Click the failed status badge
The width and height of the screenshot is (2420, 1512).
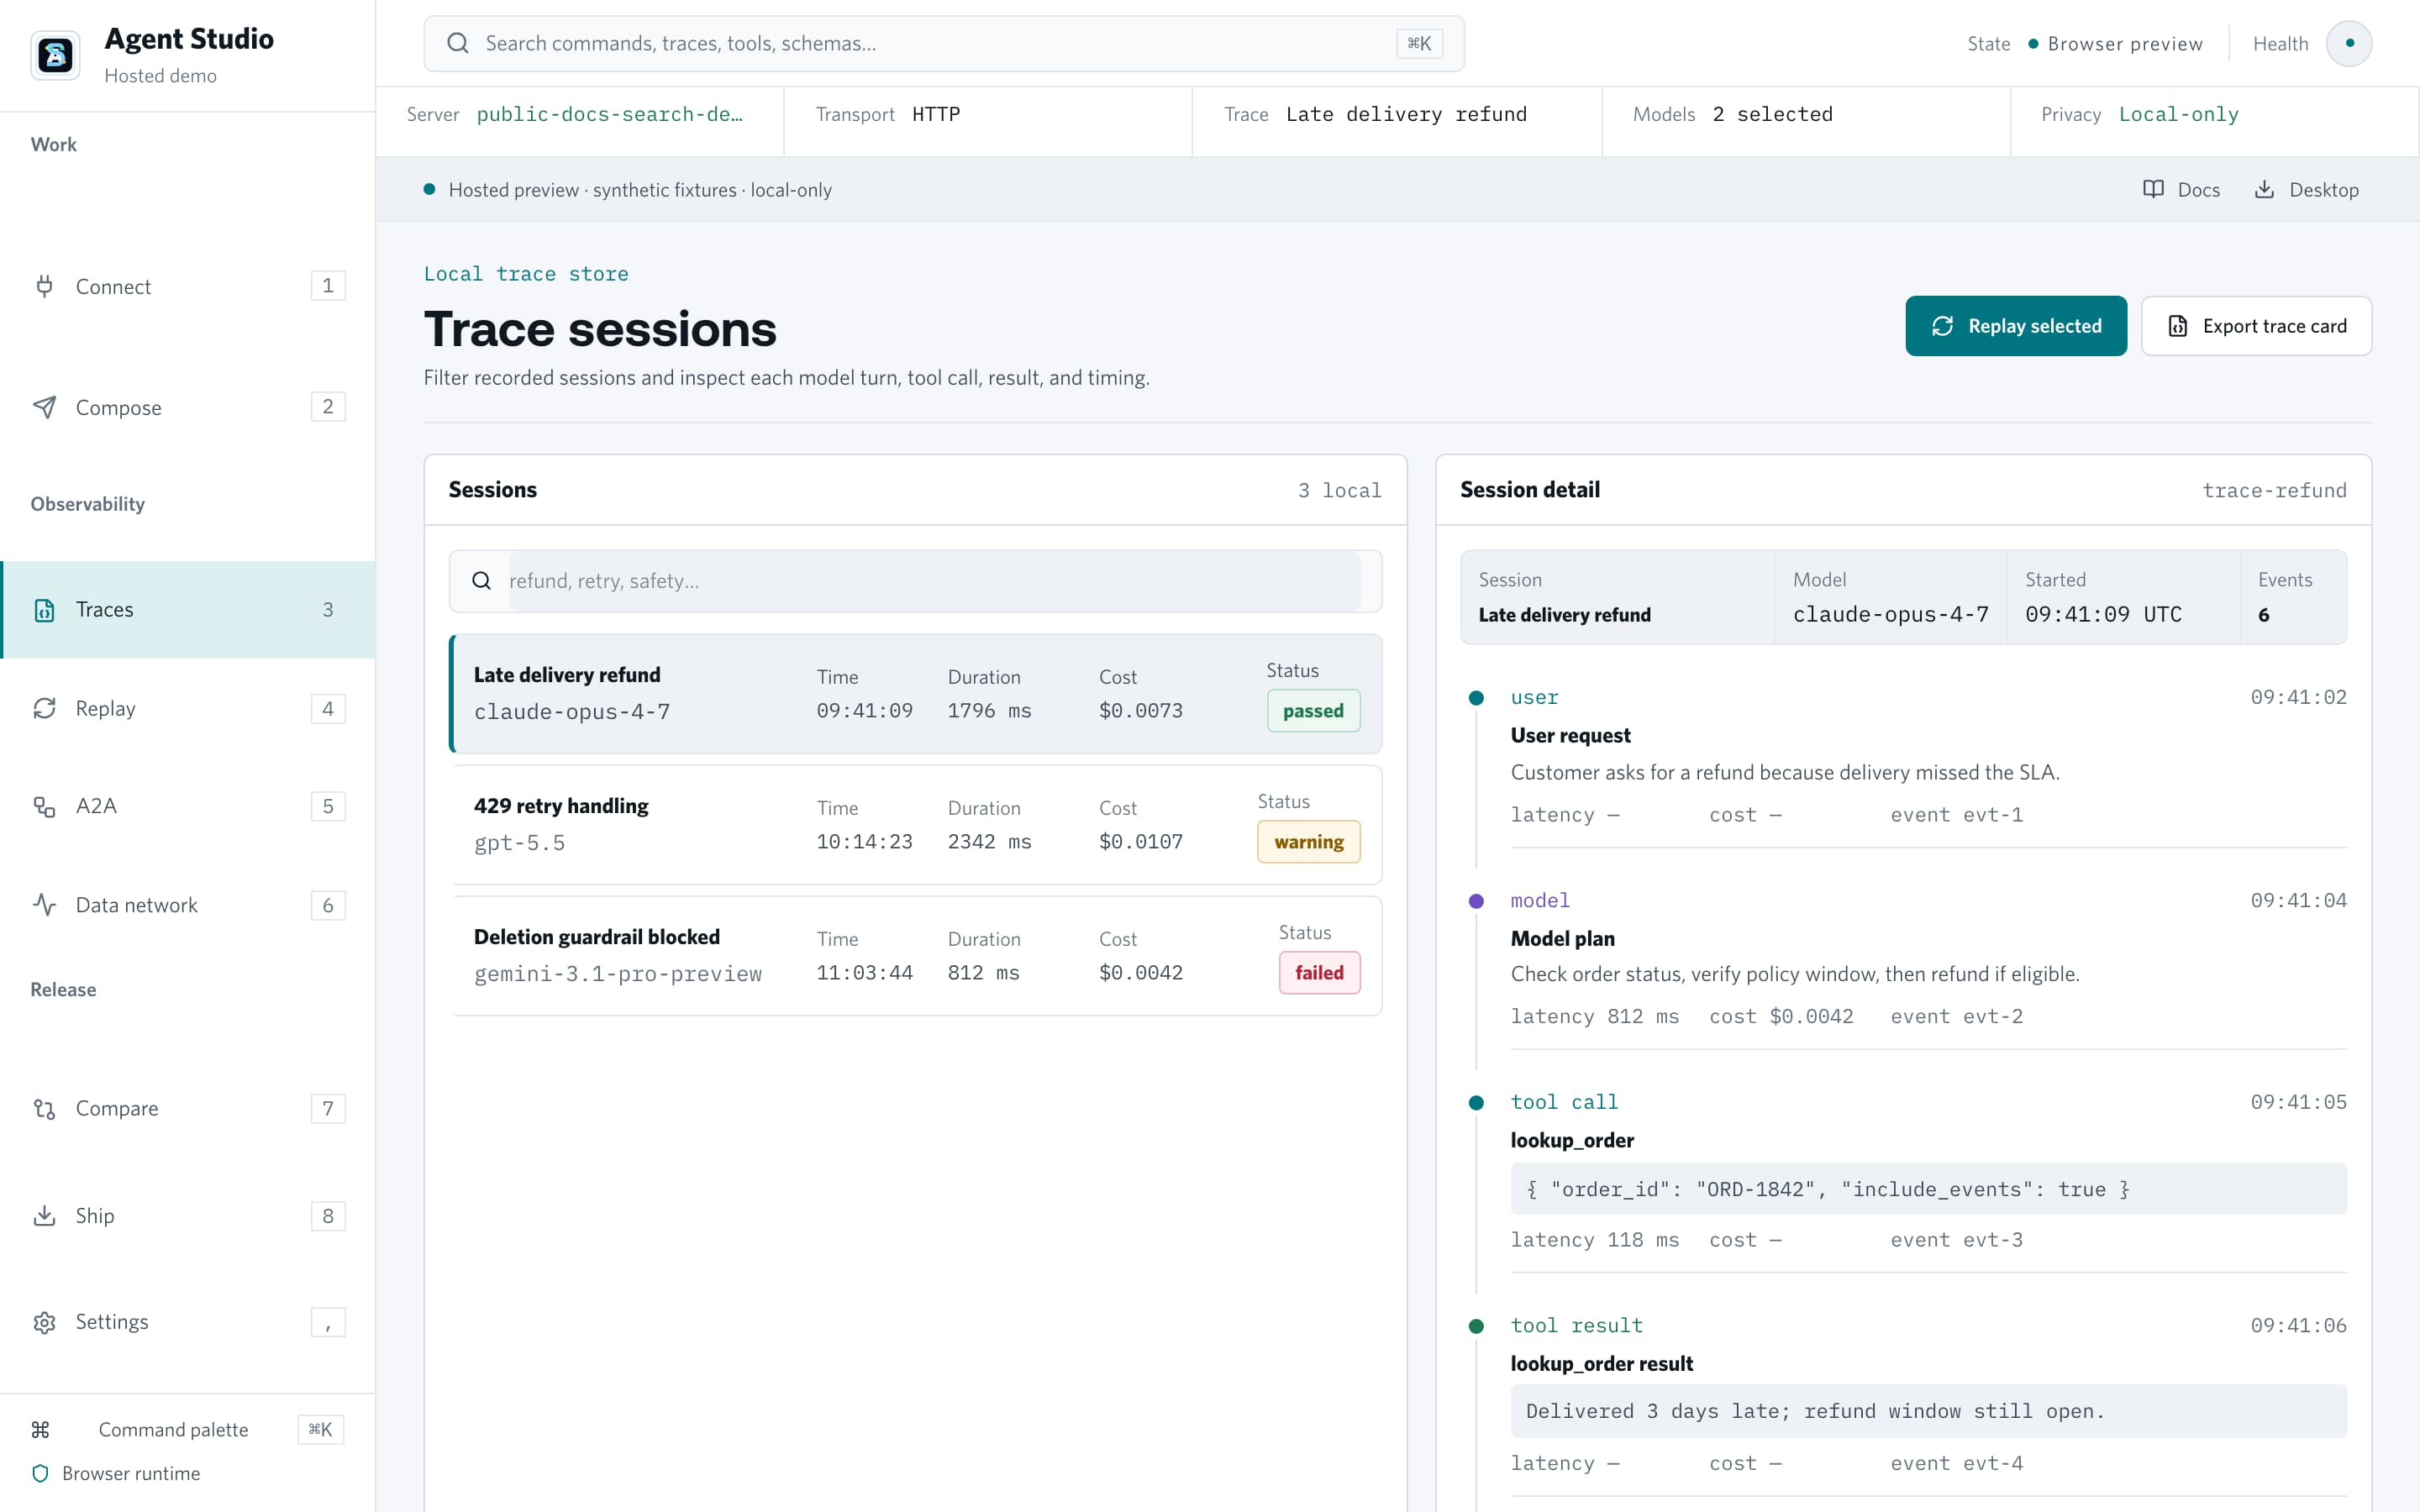(x=1319, y=973)
